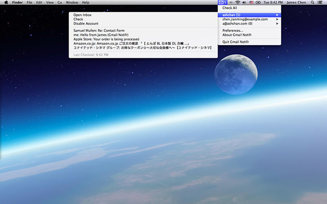
Task: Choose Quit Gmail Notifr
Action: point(250,42)
